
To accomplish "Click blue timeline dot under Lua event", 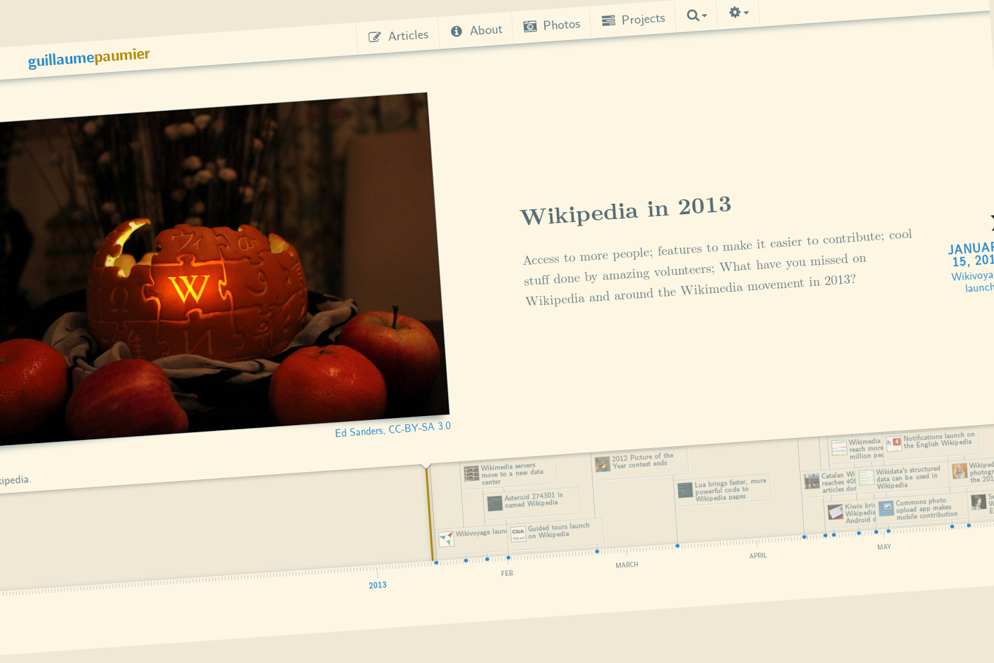I will point(677,546).
